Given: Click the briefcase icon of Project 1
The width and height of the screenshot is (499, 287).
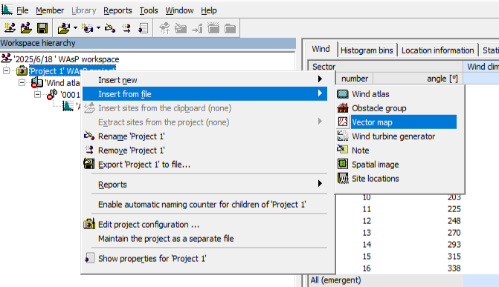Looking at the screenshot, I should [x=22, y=70].
